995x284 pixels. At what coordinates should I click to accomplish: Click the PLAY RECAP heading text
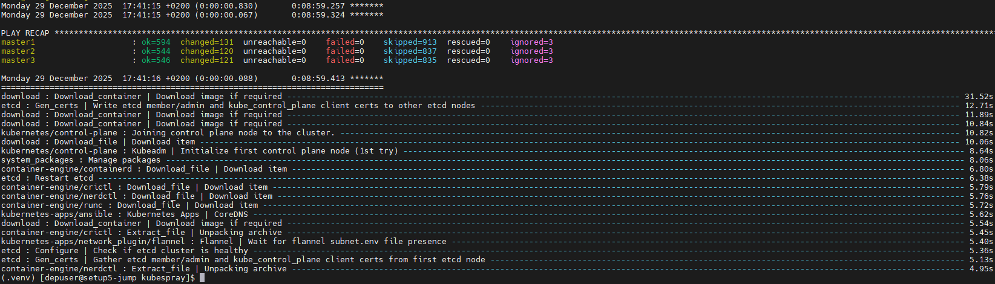pos(25,33)
